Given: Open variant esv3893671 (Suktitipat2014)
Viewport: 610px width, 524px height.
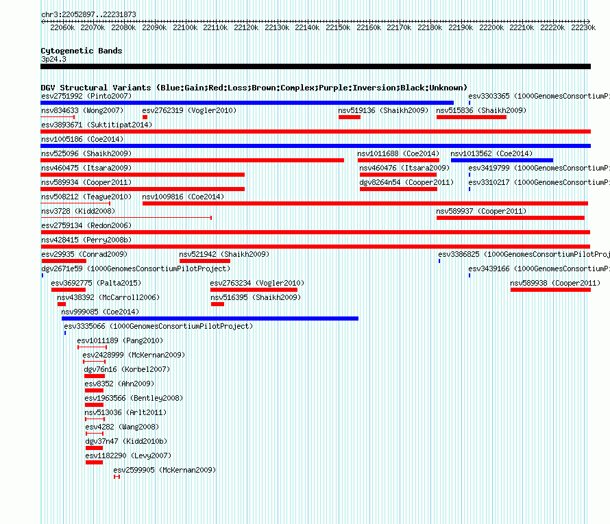Looking at the screenshot, I should click(97, 125).
